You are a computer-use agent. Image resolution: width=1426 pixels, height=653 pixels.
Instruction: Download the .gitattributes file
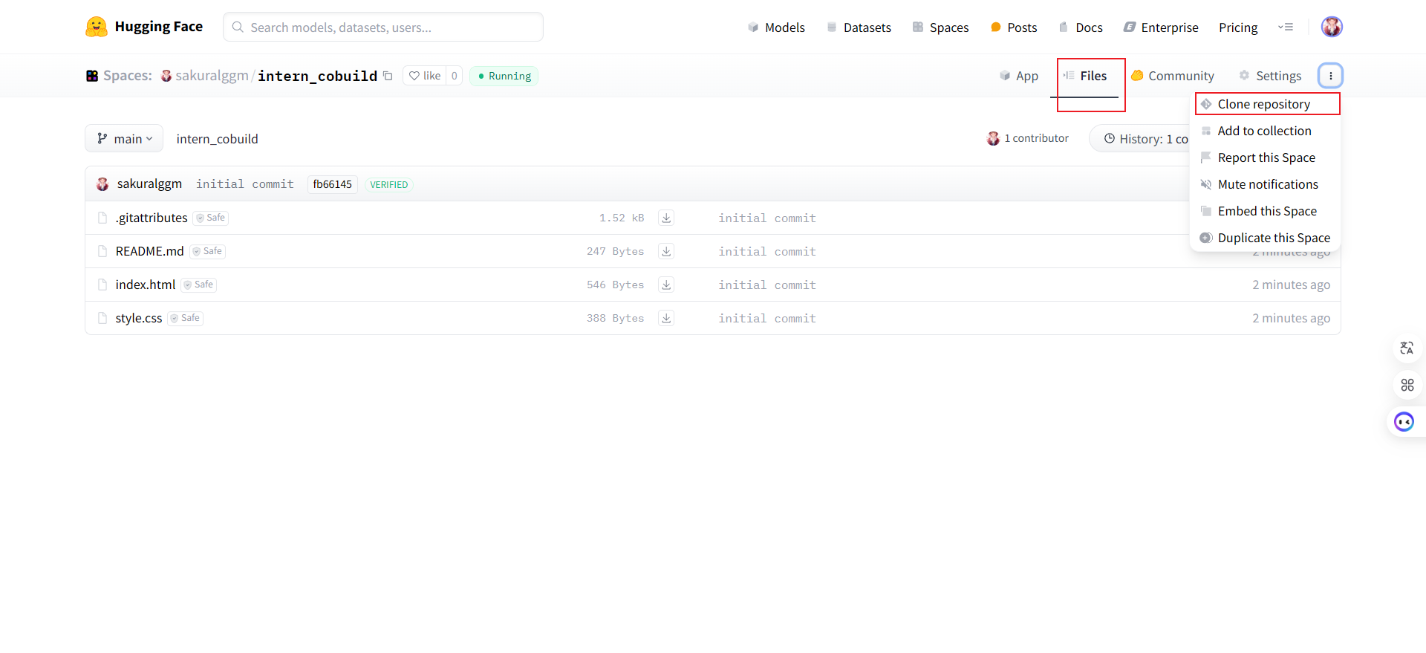pos(666,218)
